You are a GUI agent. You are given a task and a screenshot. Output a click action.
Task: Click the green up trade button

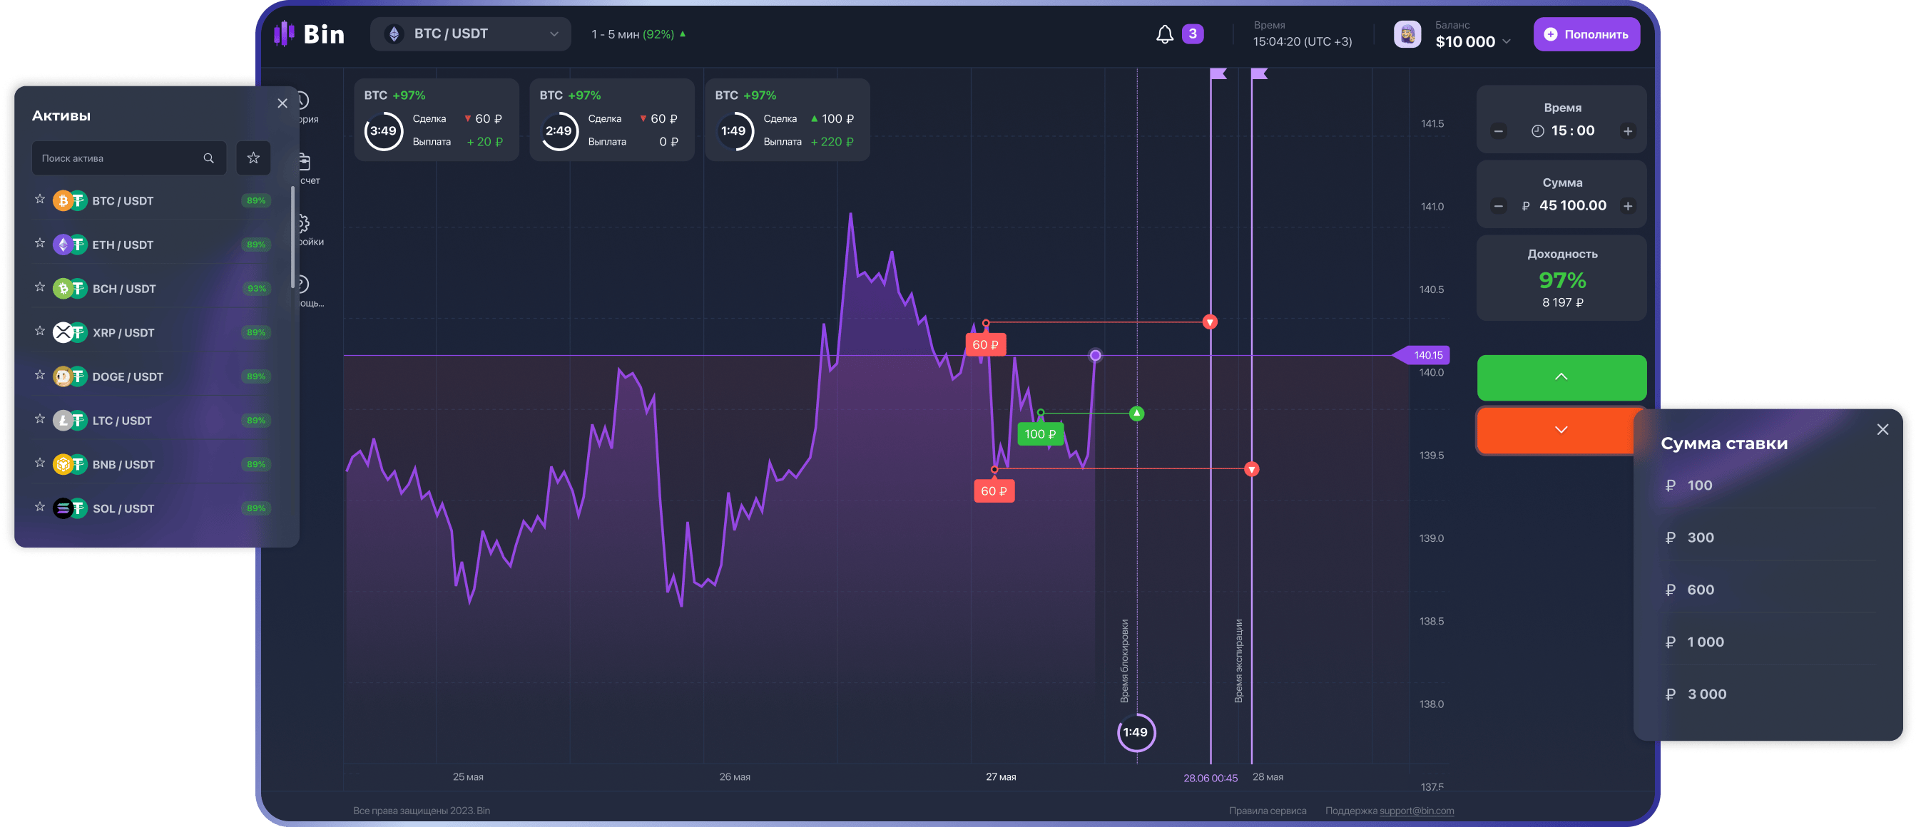pyautogui.click(x=1561, y=377)
